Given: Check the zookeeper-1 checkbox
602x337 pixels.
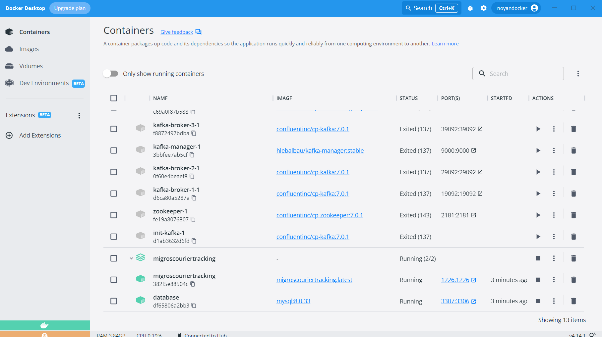Looking at the screenshot, I should coord(114,215).
